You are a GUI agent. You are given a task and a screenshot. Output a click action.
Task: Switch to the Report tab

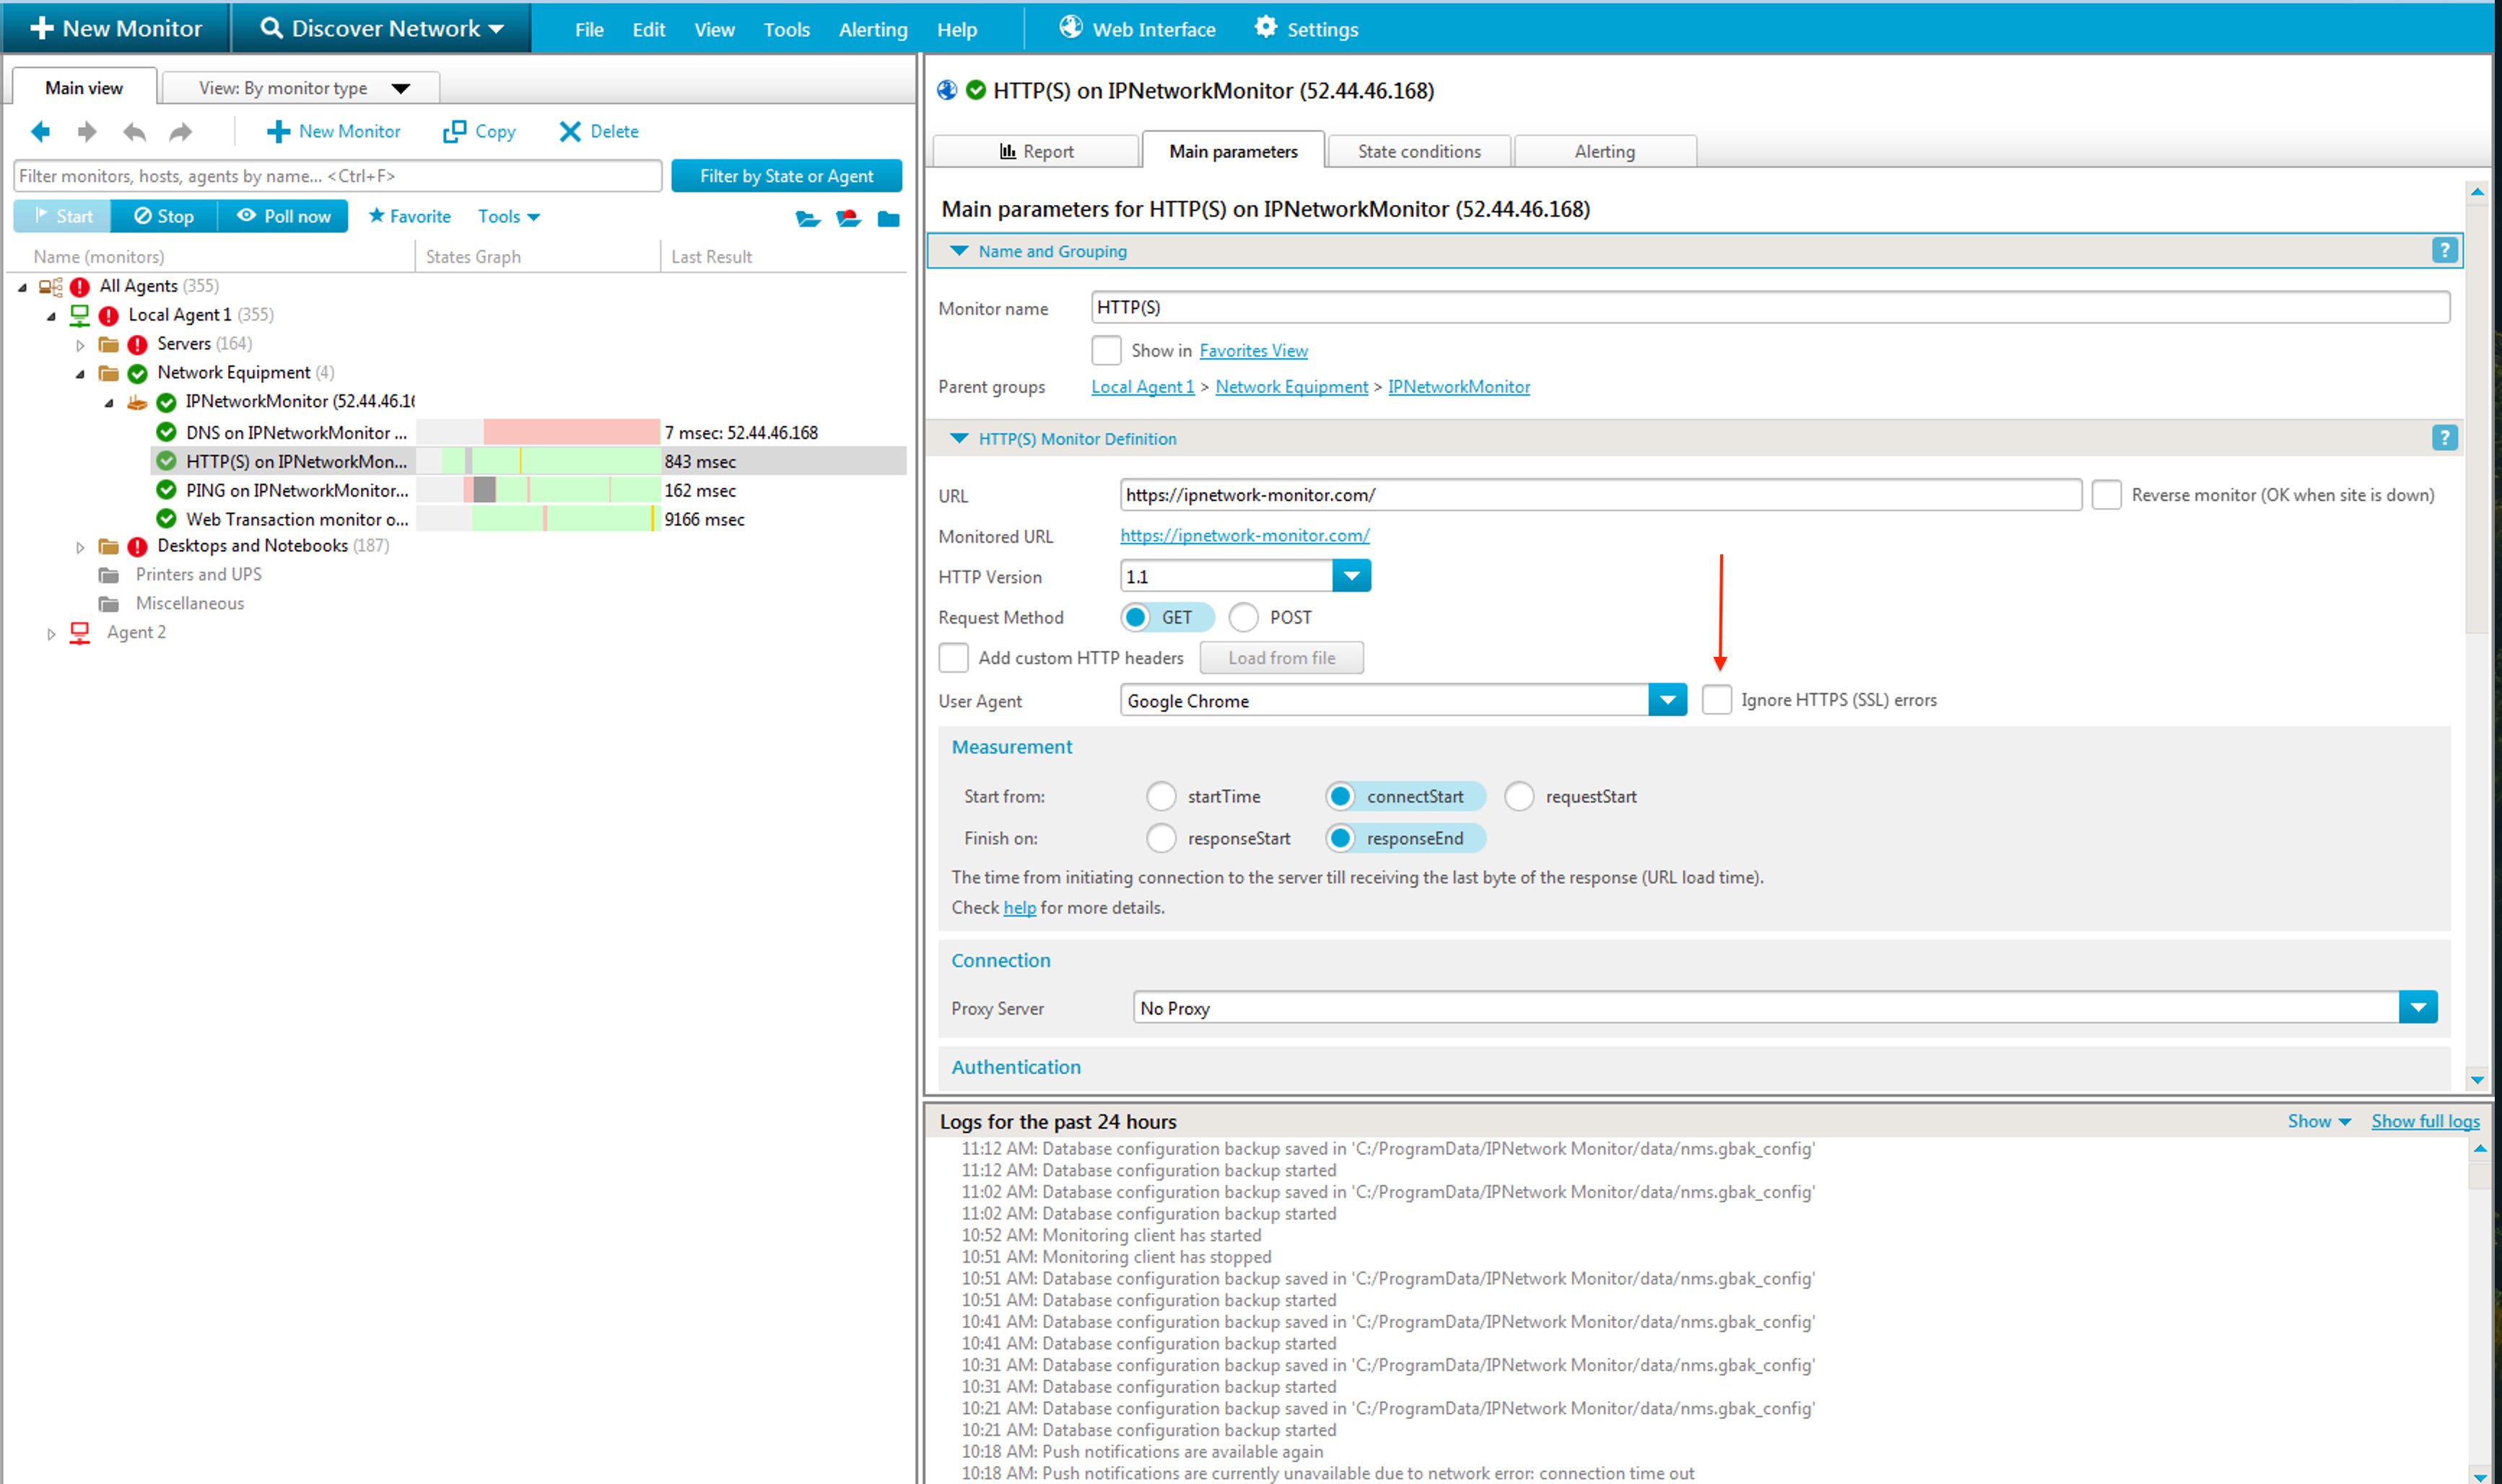[x=1035, y=151]
